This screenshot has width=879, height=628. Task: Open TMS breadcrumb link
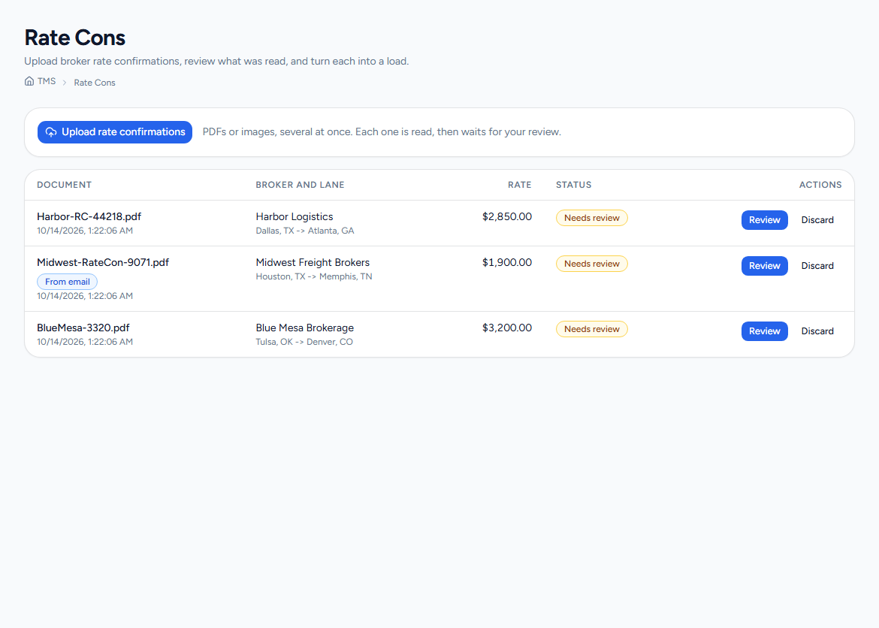(47, 81)
